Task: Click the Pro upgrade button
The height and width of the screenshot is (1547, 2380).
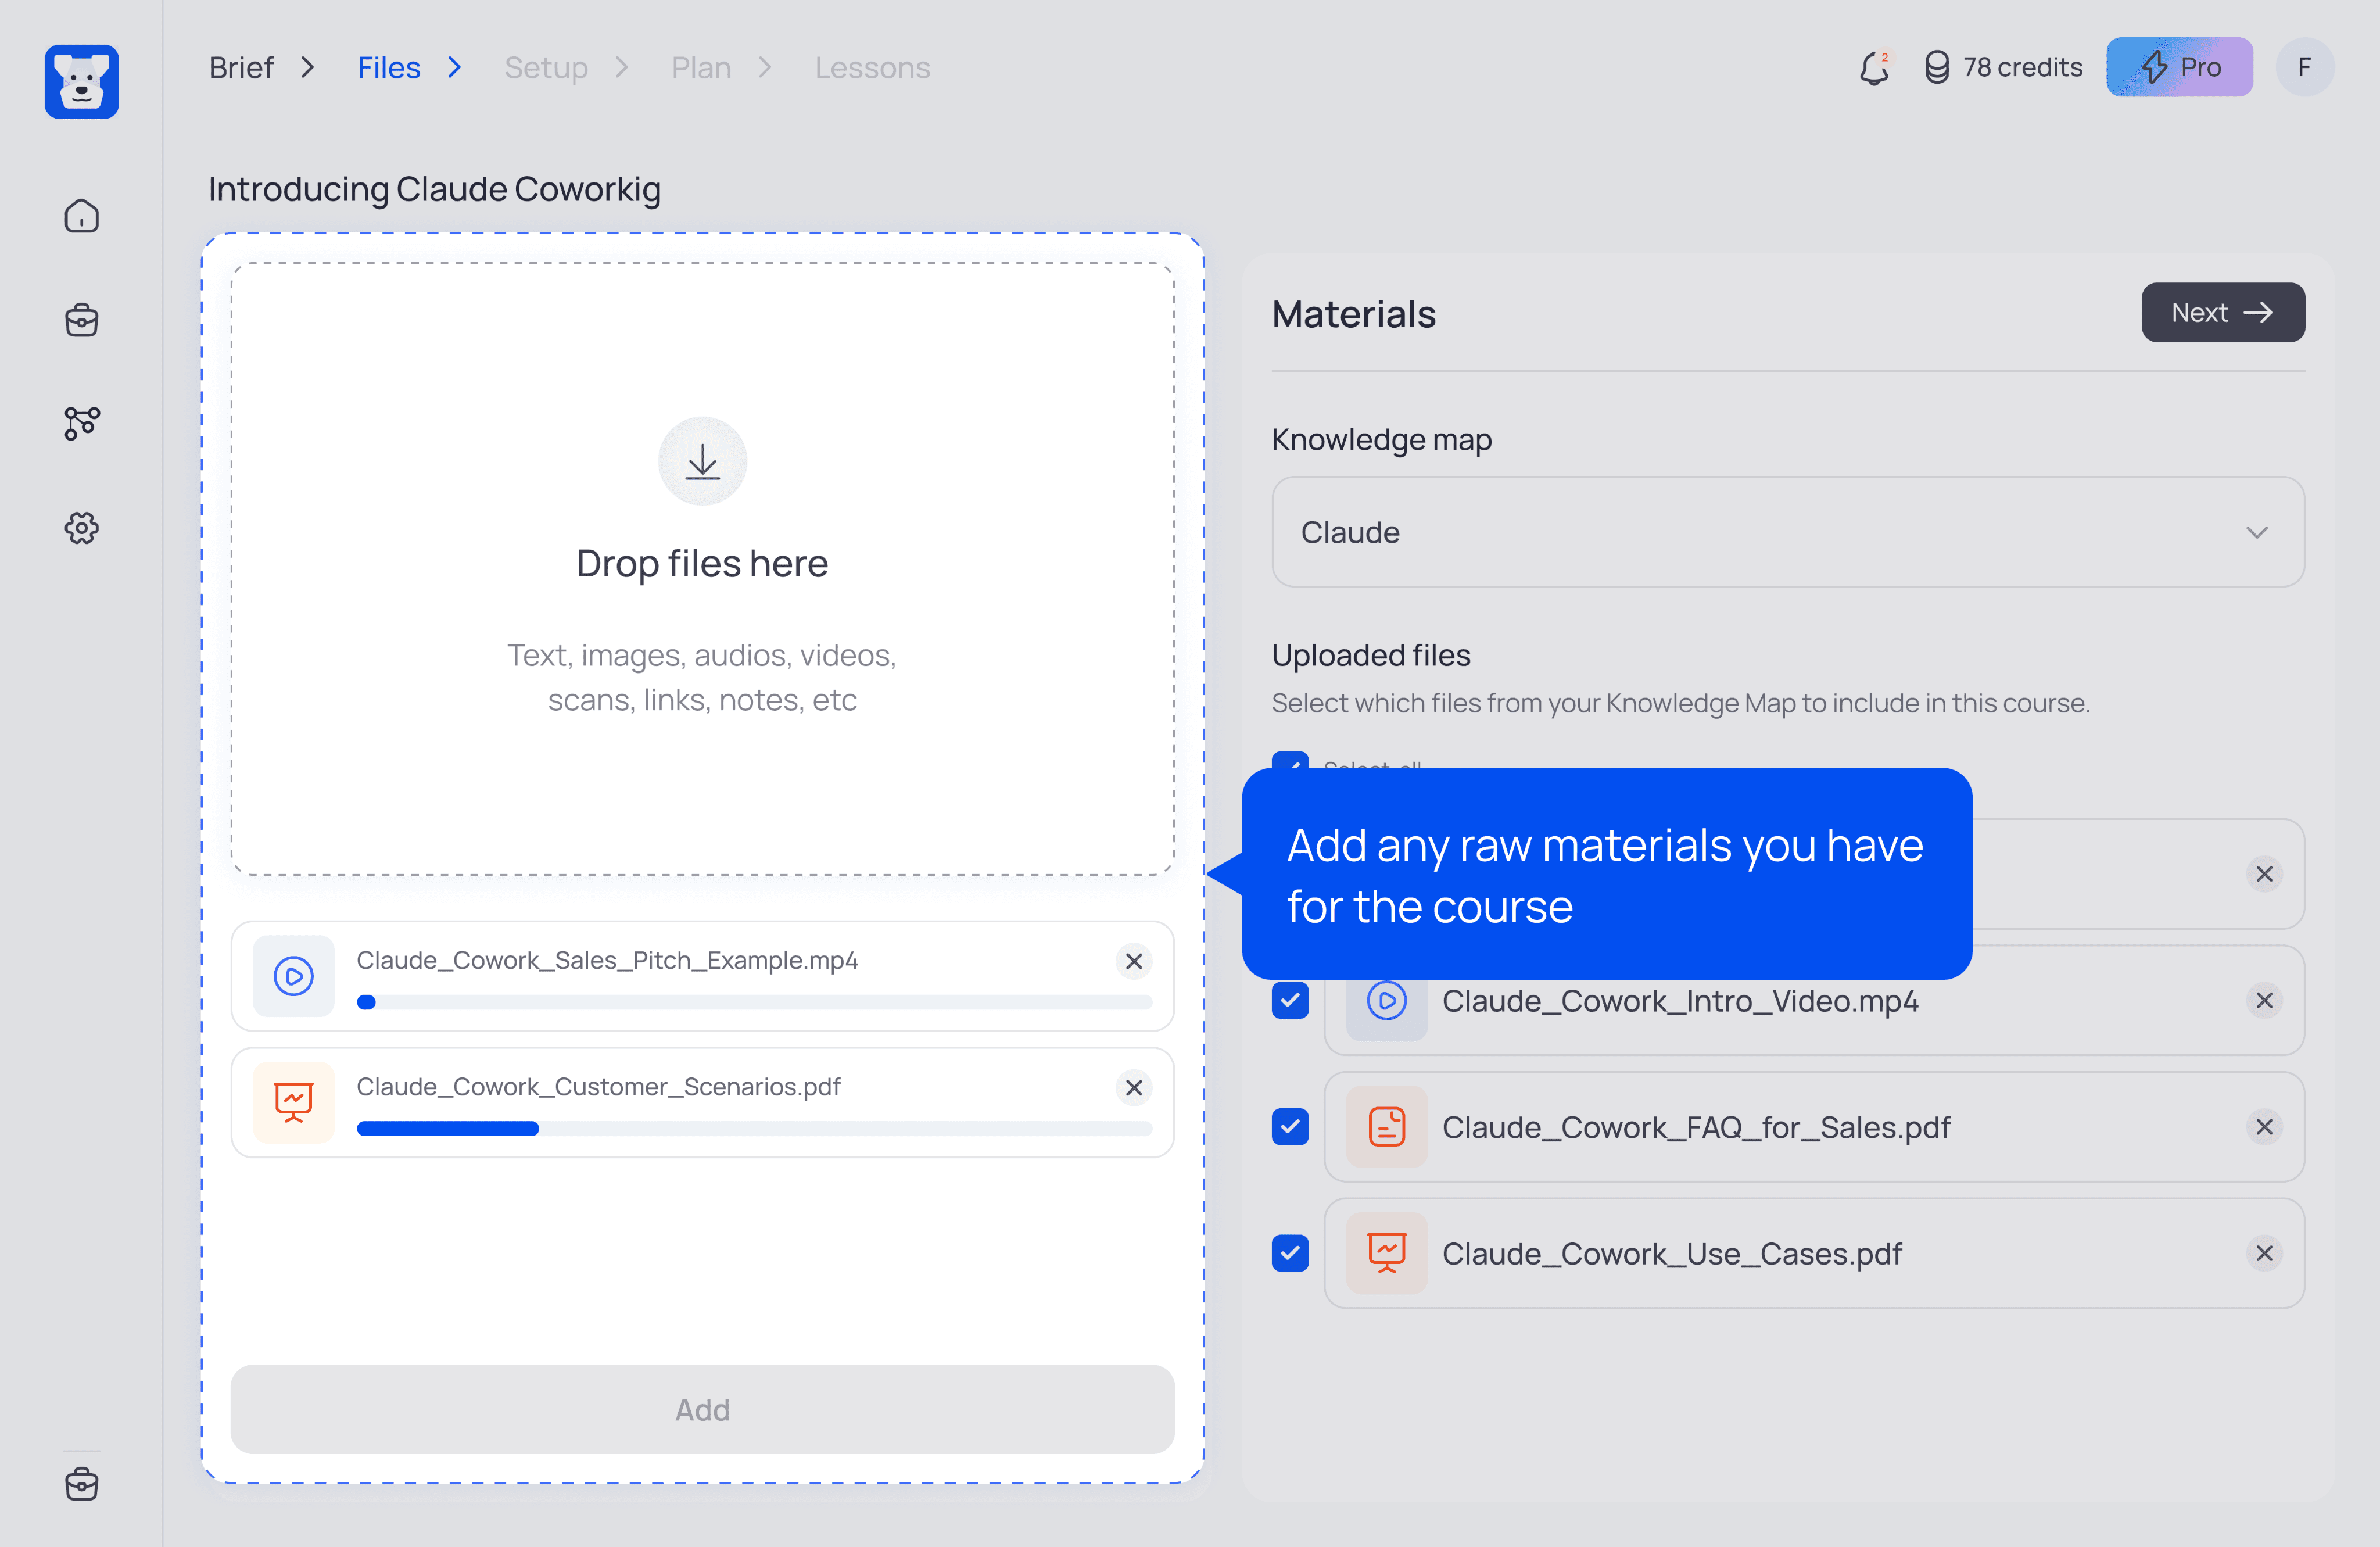Action: (2179, 68)
